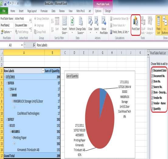Click the Select actions icon

click(x=96, y=21)
